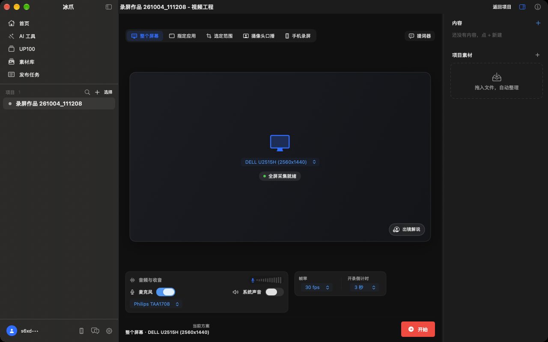
Task: Add project material with 项目素材 plus icon
Action: [538, 55]
